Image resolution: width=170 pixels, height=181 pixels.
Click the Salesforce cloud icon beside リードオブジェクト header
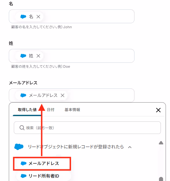coord(19,147)
